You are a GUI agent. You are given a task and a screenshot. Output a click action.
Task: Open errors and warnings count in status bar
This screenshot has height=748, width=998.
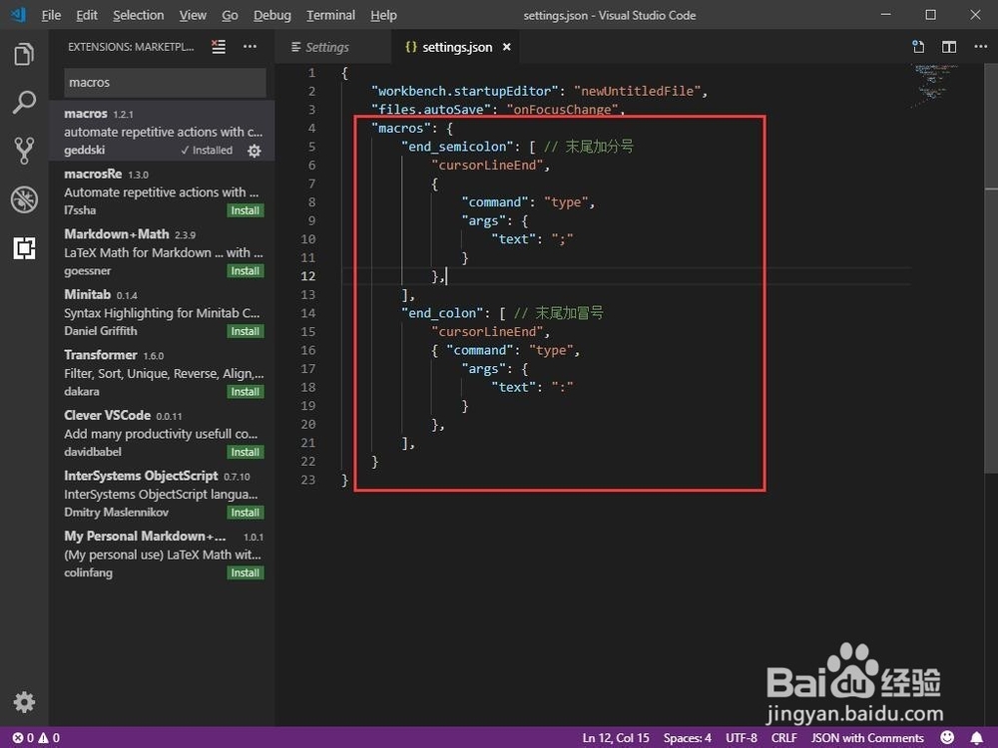point(36,738)
